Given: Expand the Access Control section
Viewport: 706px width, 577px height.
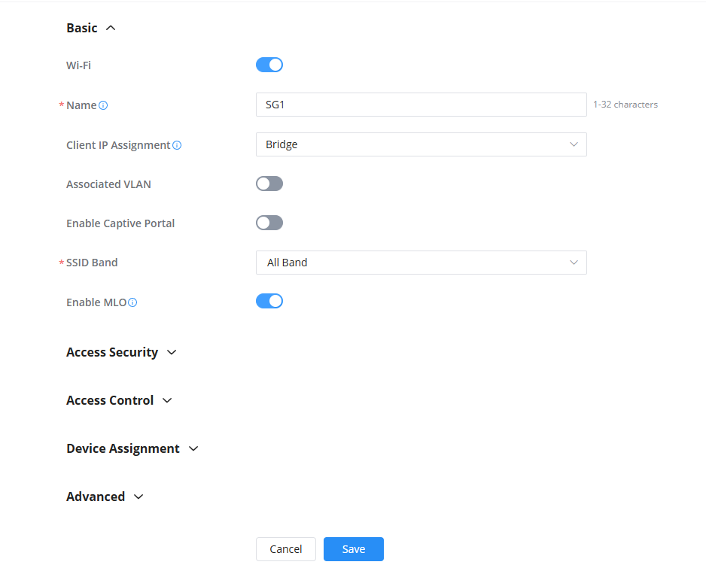Looking at the screenshot, I should [x=110, y=400].
